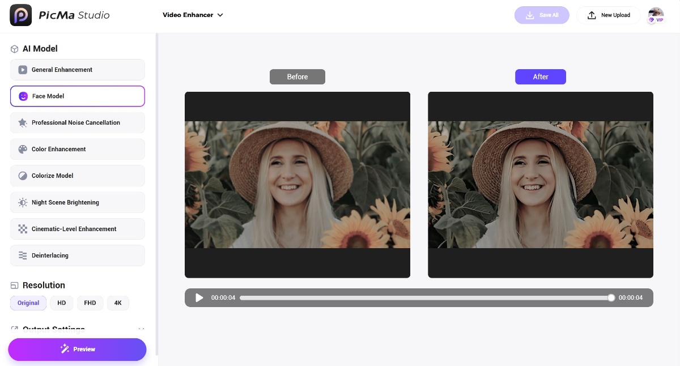
Task: Click the video progress slider handle
Action: (x=611, y=298)
